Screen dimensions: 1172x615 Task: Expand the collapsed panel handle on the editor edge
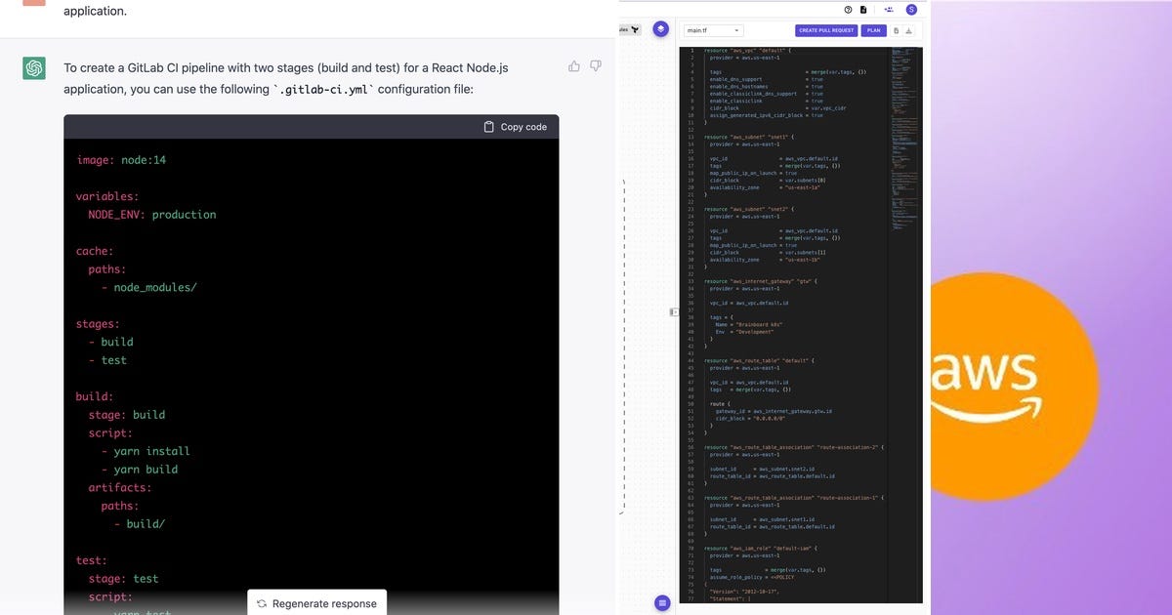(674, 311)
